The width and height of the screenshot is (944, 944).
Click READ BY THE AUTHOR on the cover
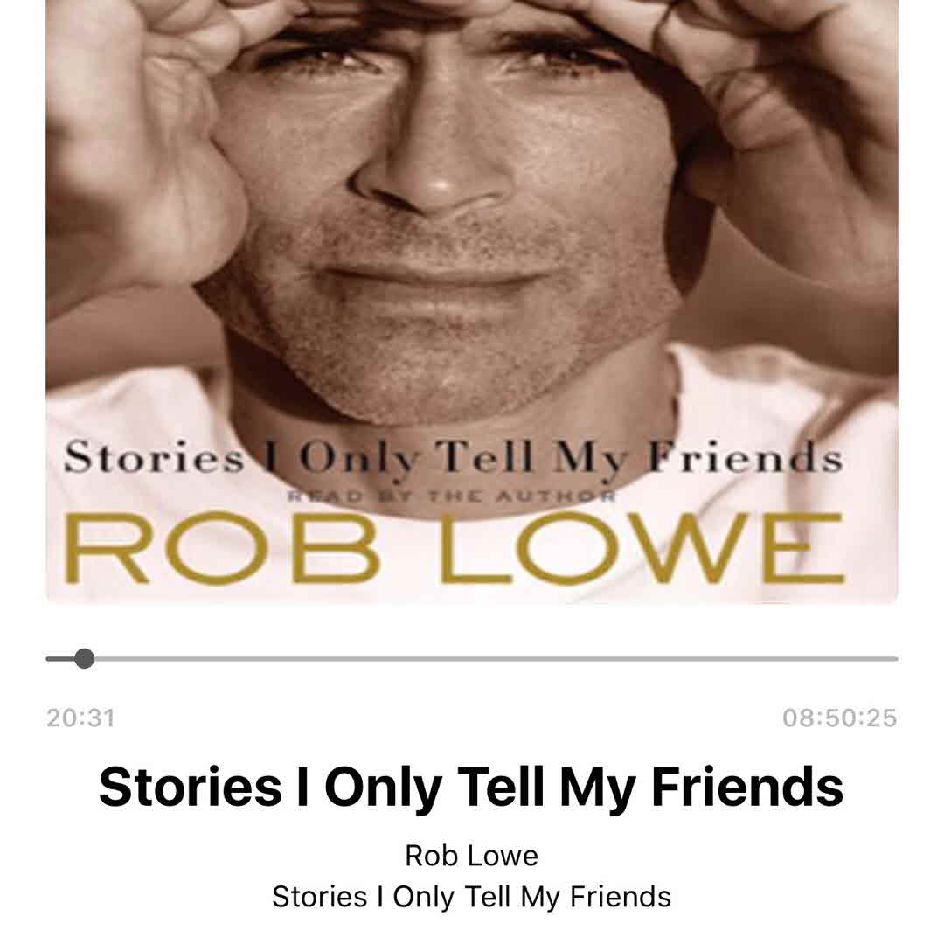(452, 496)
